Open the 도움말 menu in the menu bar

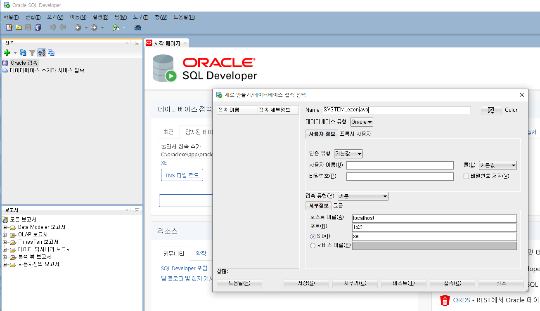pos(184,17)
